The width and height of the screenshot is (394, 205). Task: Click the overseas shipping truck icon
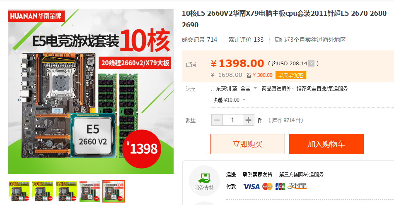pyautogui.click(x=278, y=40)
